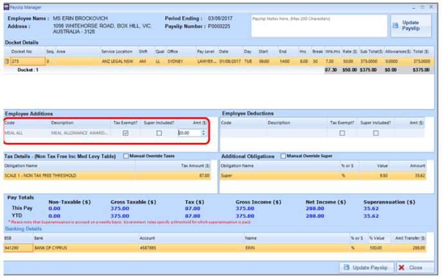442x277 pixels.
Task: Click the Payslip Notes text box
Action: pyautogui.click(x=319, y=26)
